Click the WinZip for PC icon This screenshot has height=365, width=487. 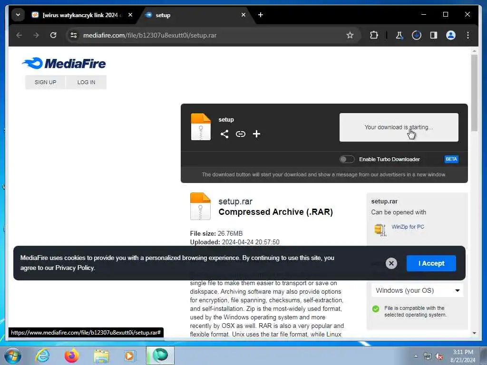point(380,230)
